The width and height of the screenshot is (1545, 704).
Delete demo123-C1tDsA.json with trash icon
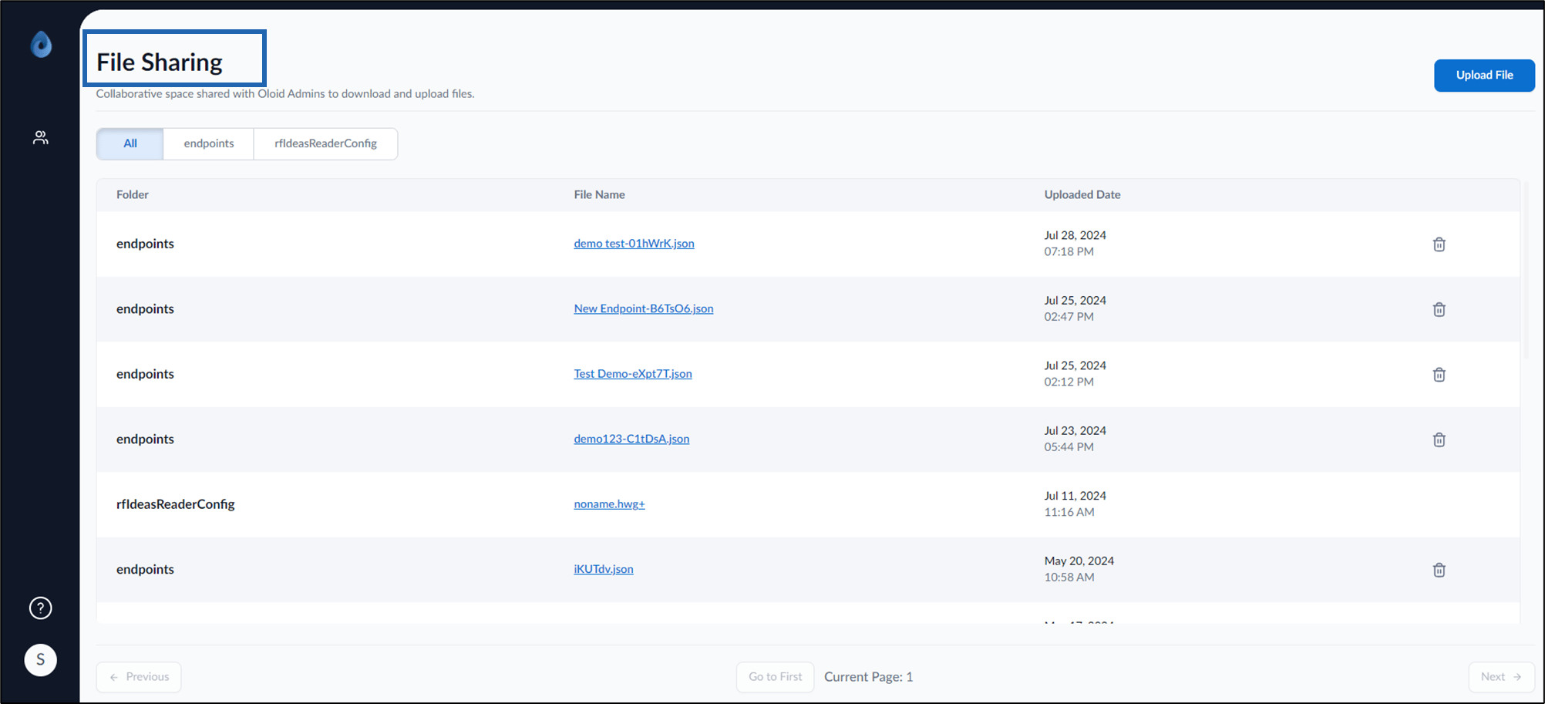[1439, 440]
